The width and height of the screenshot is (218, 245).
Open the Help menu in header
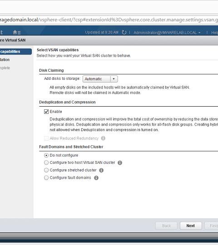[x=214, y=33]
